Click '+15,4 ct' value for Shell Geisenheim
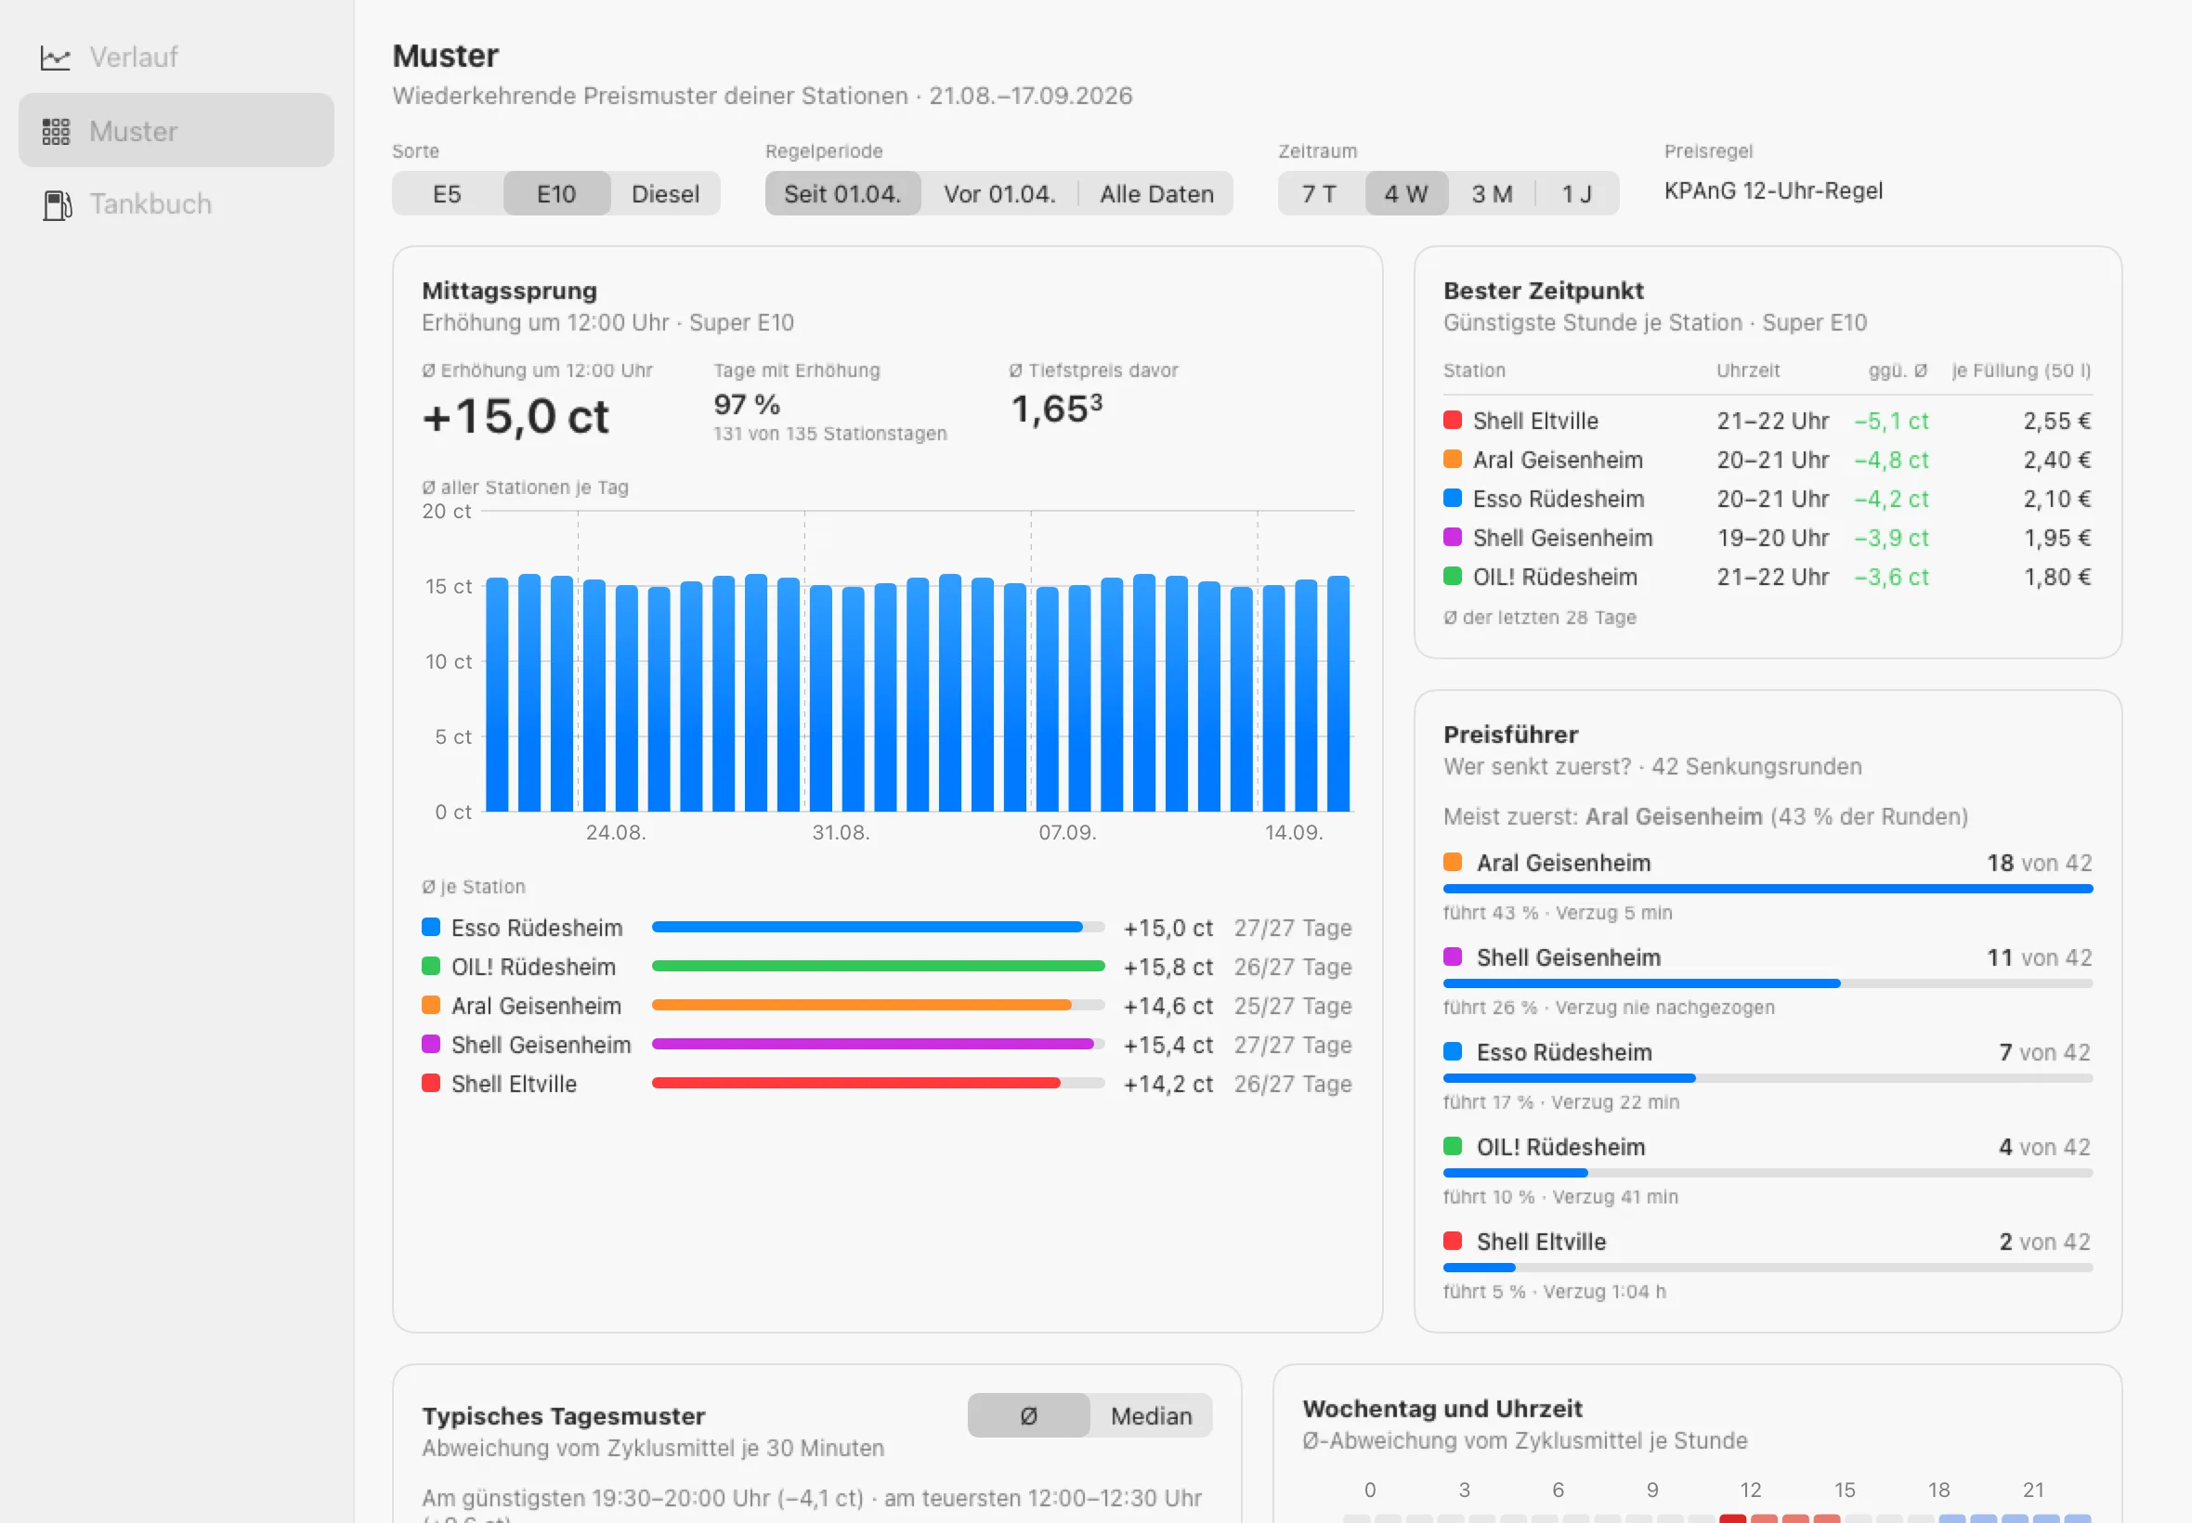This screenshot has width=2192, height=1523. point(1168,1045)
